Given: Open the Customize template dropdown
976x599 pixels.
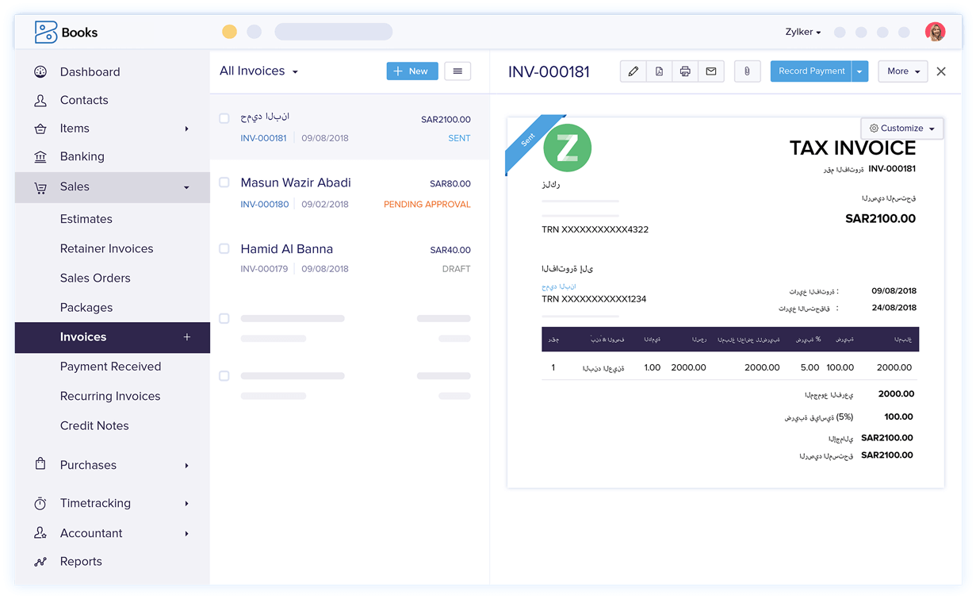Looking at the screenshot, I should pyautogui.click(x=902, y=128).
